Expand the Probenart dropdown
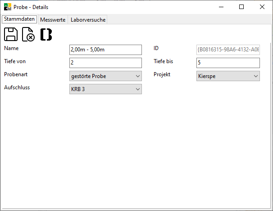273x211 pixels. (106, 76)
